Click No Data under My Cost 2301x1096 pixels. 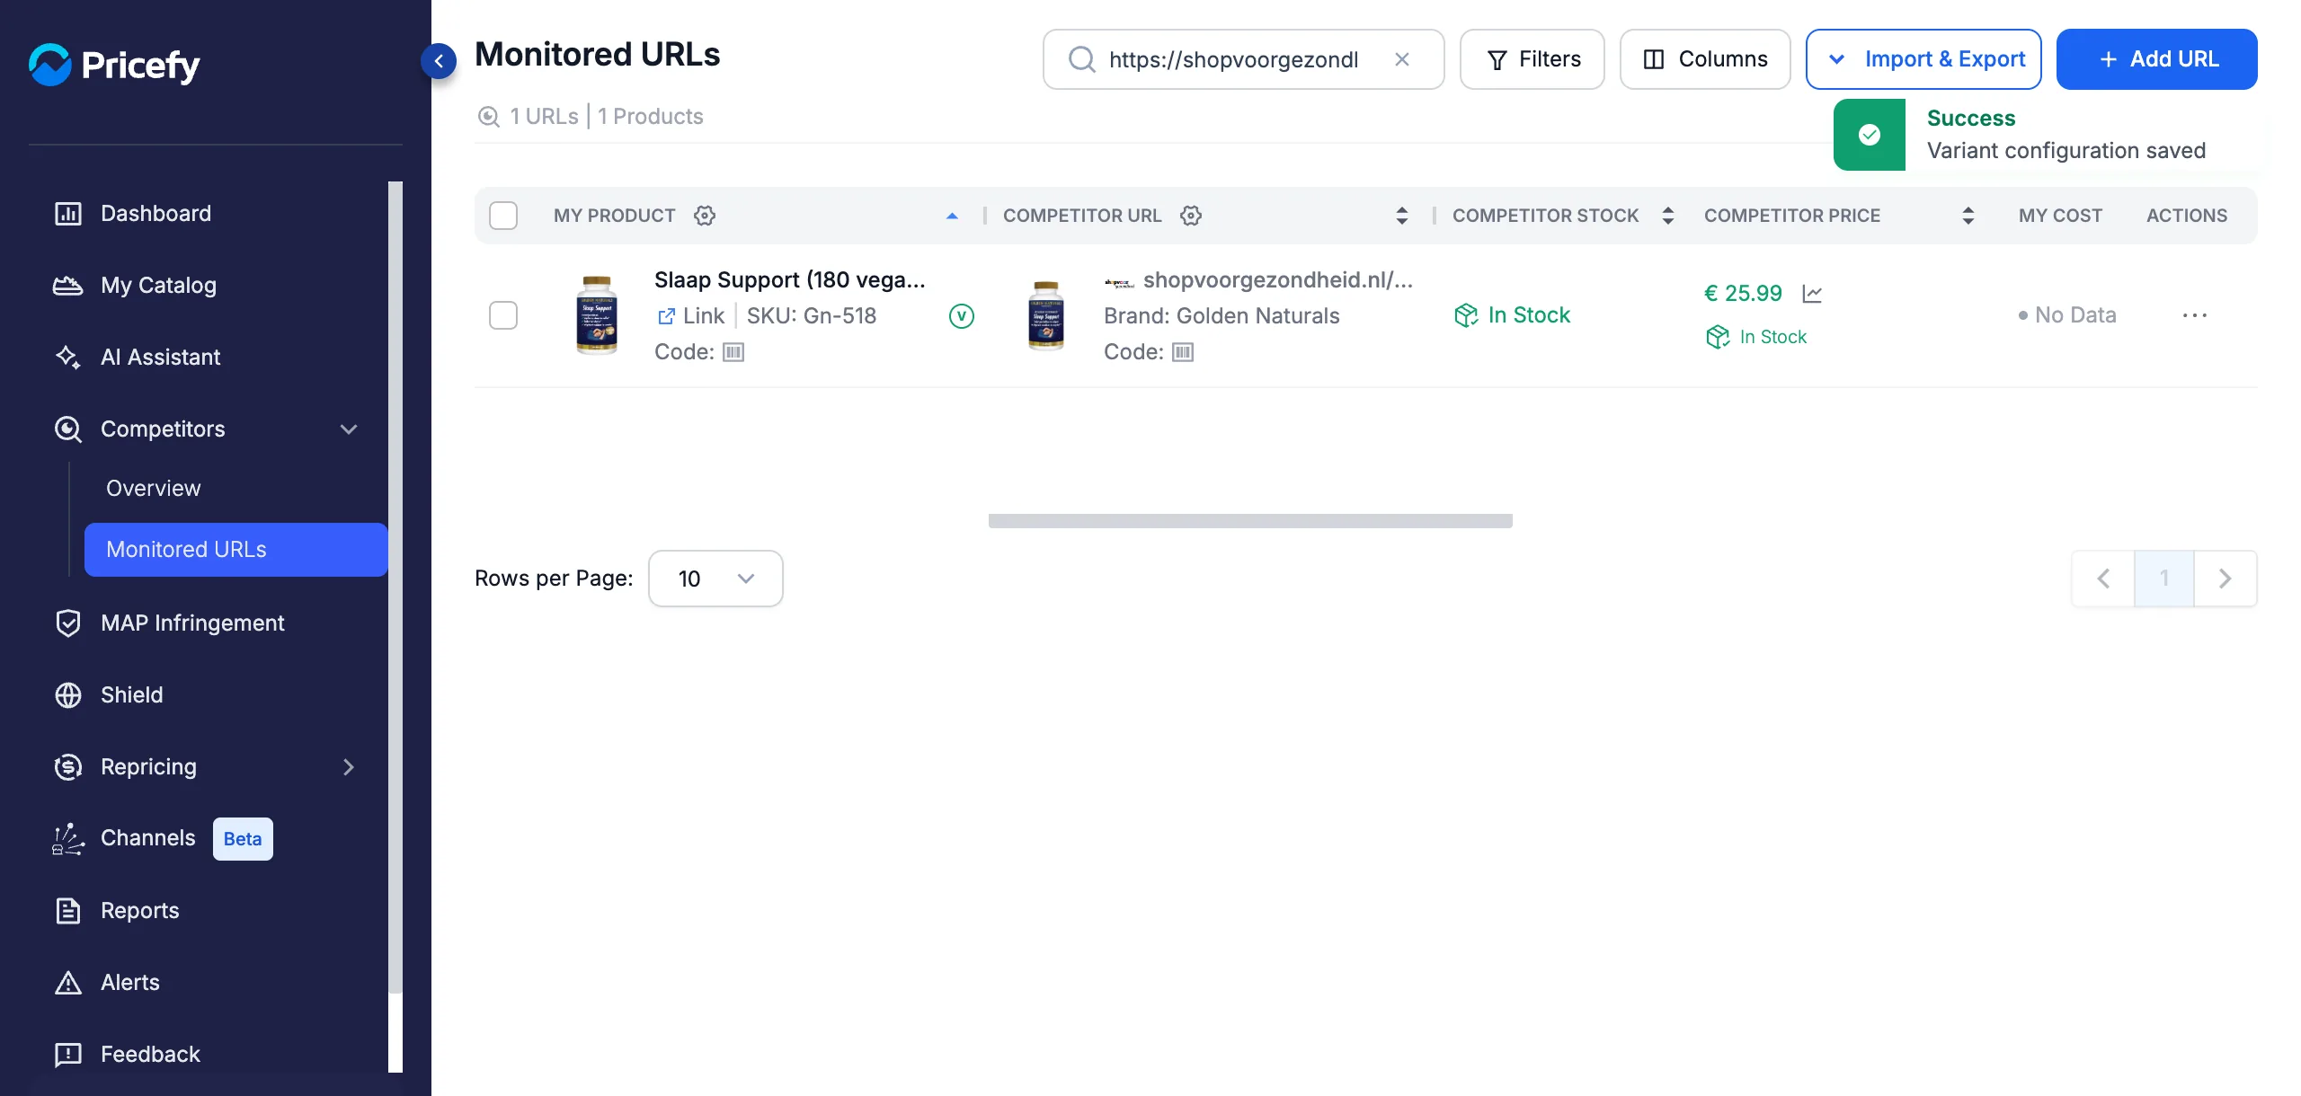(2067, 315)
